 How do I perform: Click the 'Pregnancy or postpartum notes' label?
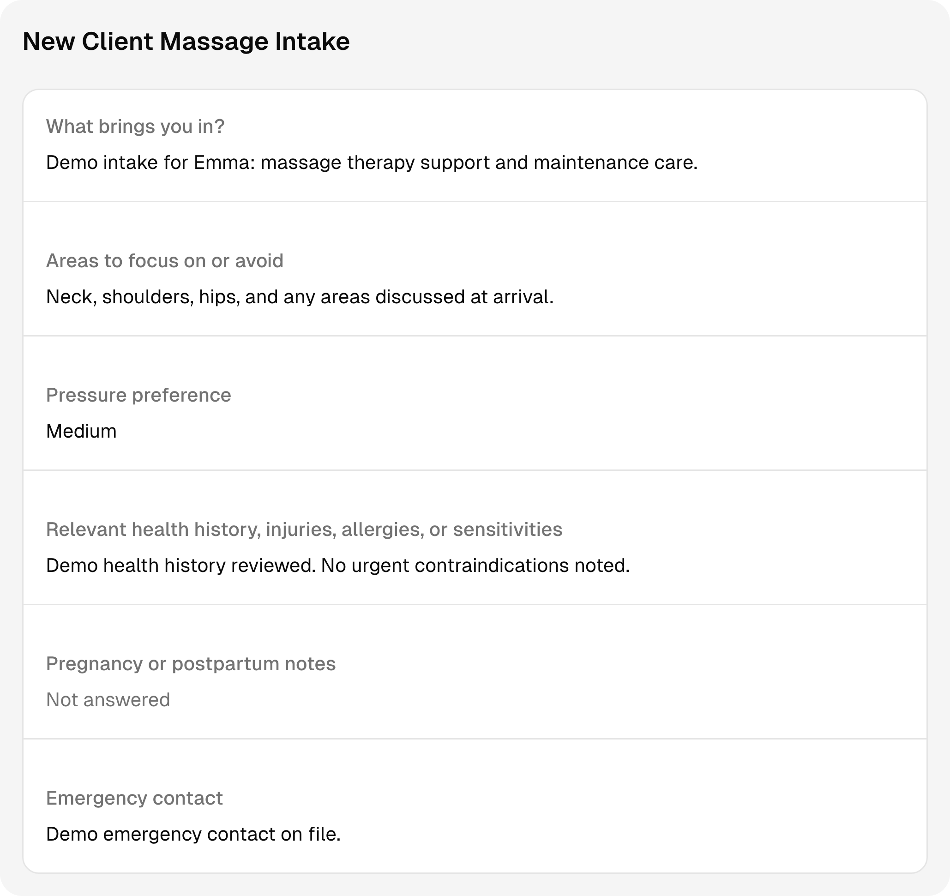[191, 664]
